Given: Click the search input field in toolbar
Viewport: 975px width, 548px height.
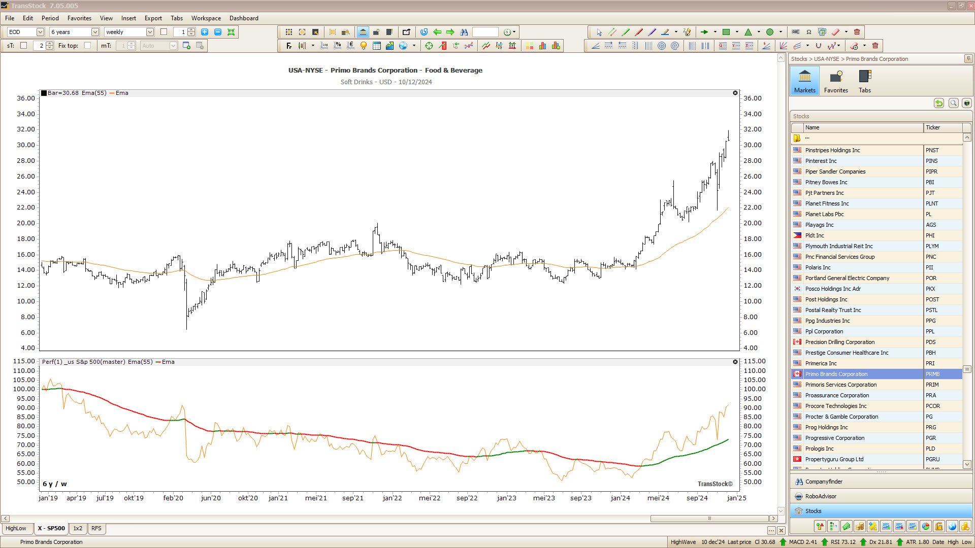Looking at the screenshot, I should (x=485, y=32).
